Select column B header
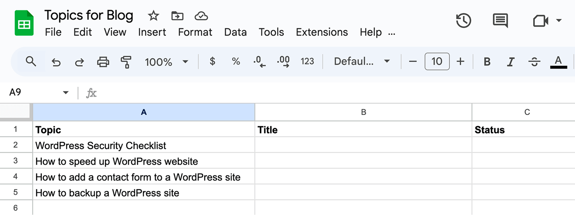The height and width of the screenshot is (215, 575). coord(363,112)
